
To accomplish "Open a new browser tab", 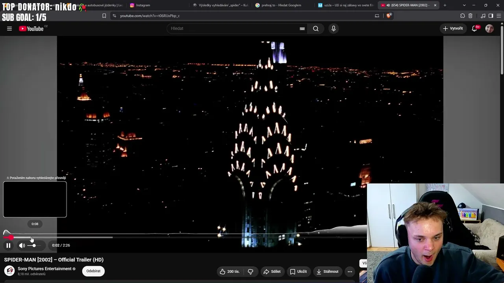I will 445,5.
